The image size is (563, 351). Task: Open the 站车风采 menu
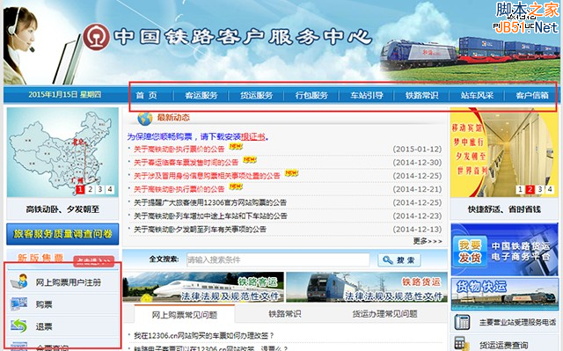tap(477, 96)
